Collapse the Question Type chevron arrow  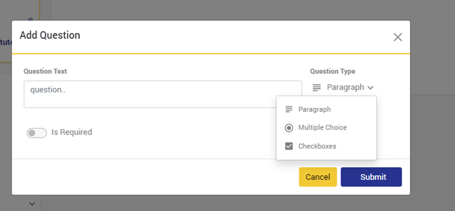pyautogui.click(x=371, y=88)
